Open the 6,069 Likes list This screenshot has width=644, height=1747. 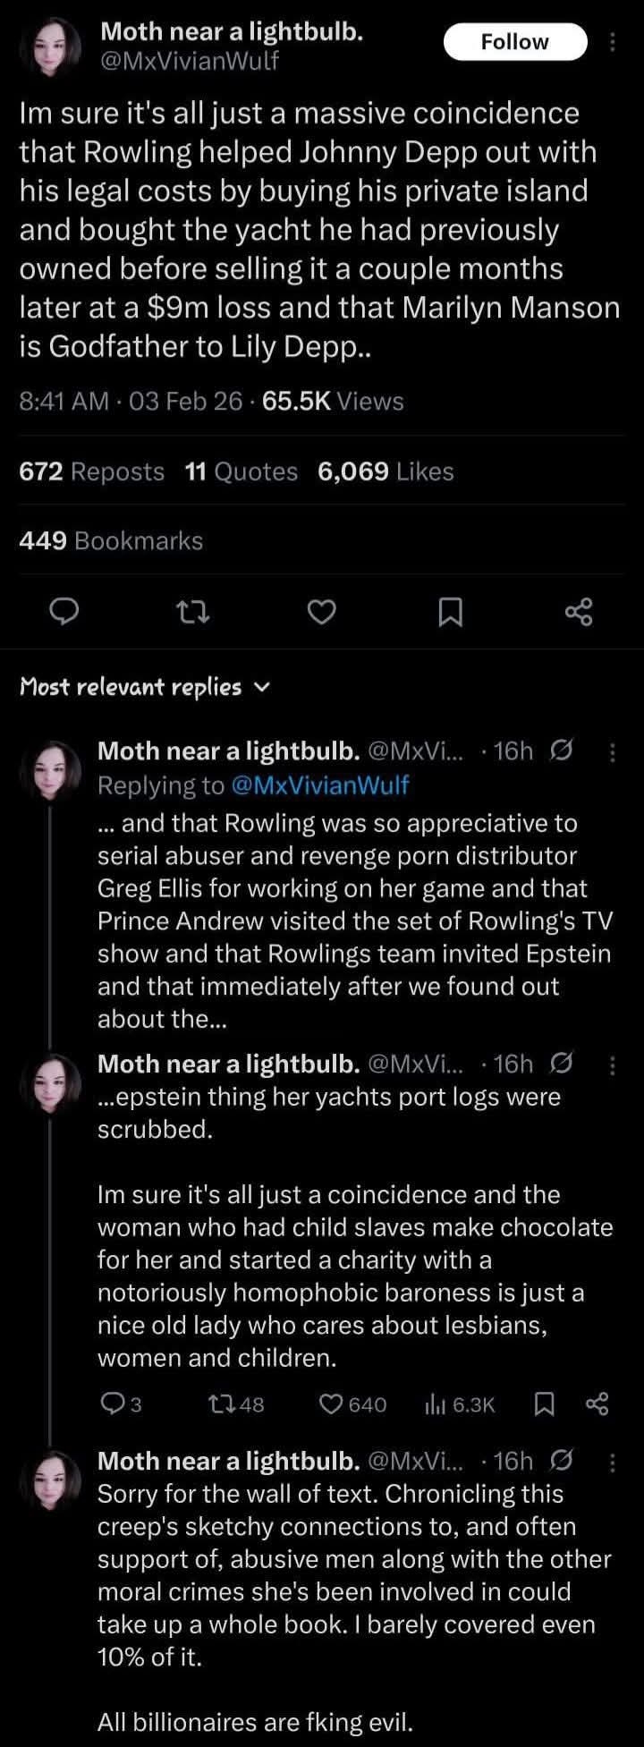(x=386, y=471)
